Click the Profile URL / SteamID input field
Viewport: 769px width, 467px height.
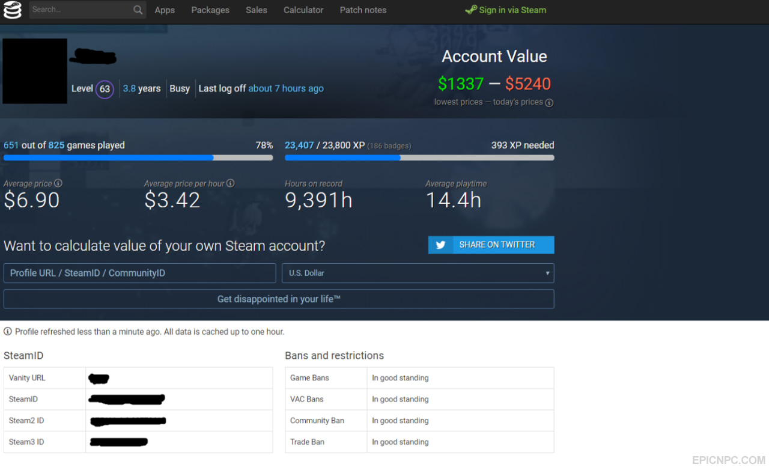point(139,273)
